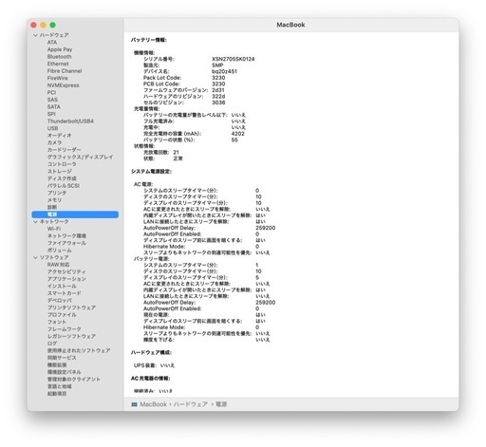Viewport: 486px width, 447px height.
Task: Select 同期サービス in sidebar
Action: [x=62, y=358]
